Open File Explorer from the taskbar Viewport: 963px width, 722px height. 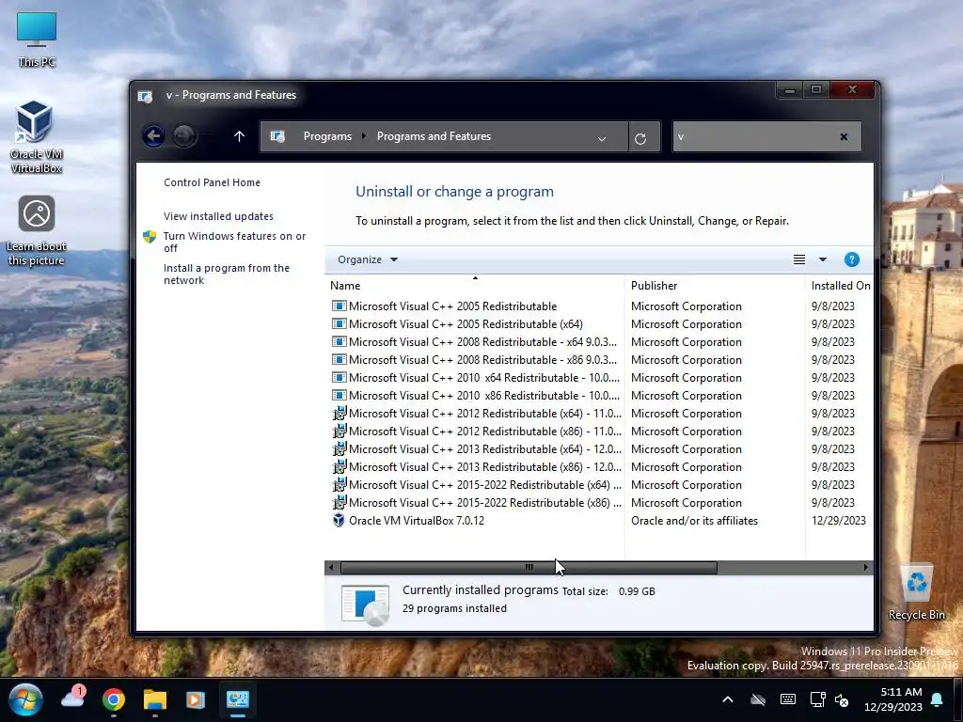[x=155, y=699]
